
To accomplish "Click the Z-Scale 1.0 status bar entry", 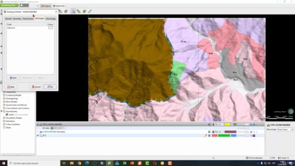I will point(283,158).
